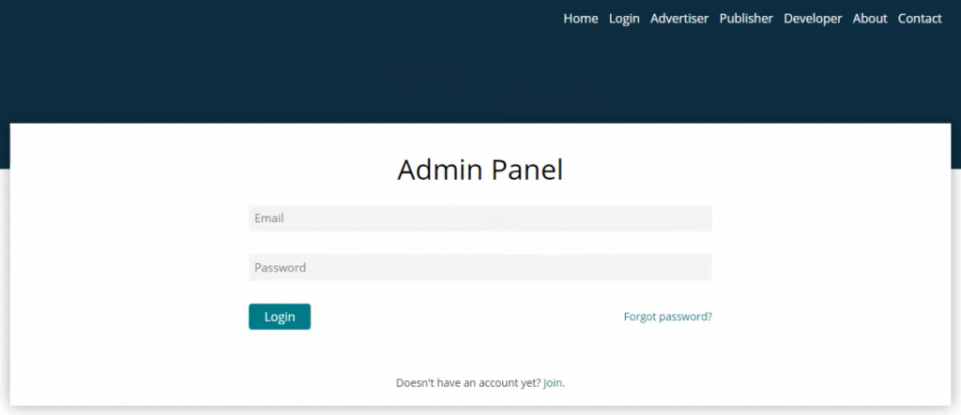Open the Home page from navigation
This screenshot has height=415, width=961.
click(x=580, y=19)
